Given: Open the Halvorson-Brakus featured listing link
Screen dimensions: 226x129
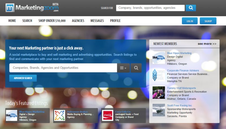Looking at the screenshot, I should 77,112.
